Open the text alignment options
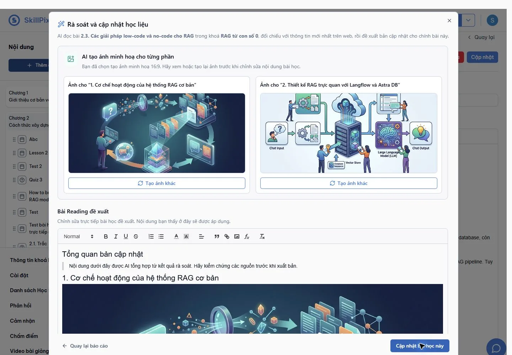The image size is (512, 355). coord(202,236)
